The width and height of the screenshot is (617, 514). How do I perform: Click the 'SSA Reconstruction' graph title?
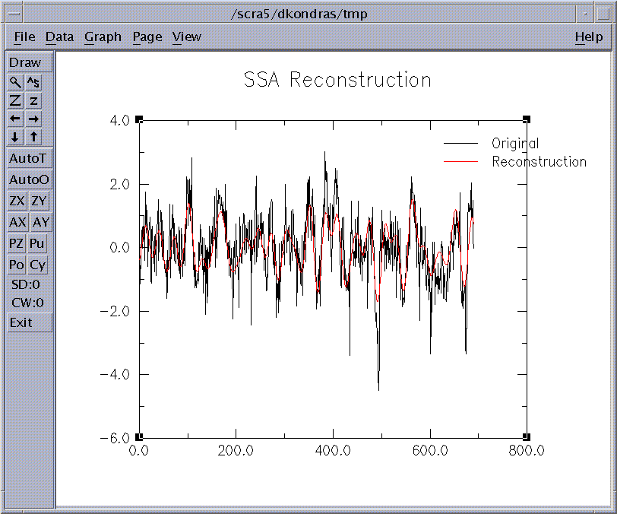(337, 80)
